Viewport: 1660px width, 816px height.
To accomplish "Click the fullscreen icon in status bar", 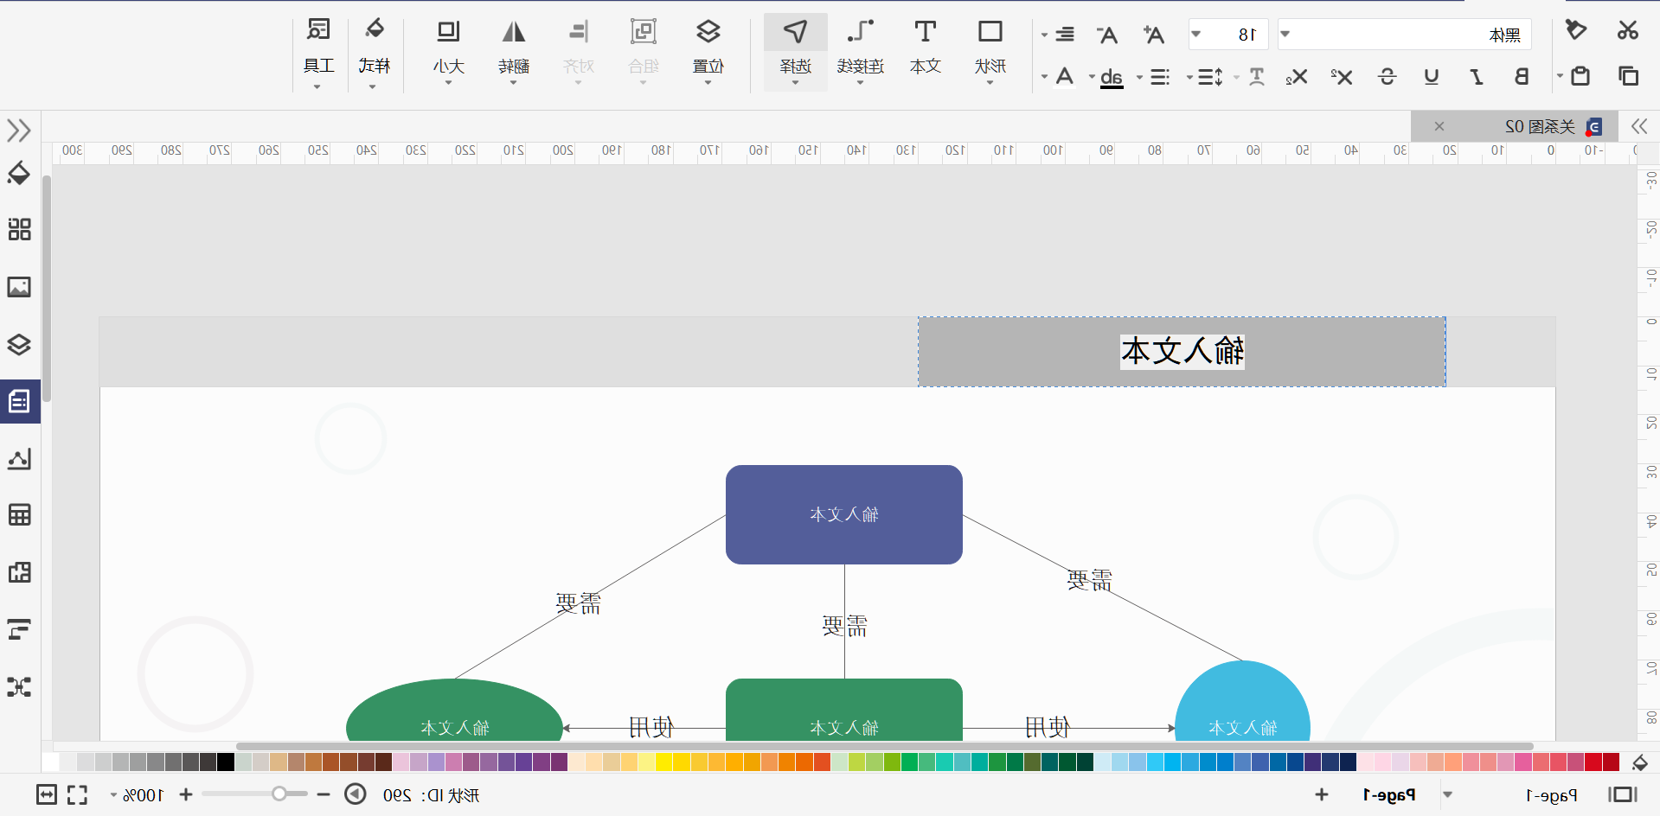I will coord(77,794).
